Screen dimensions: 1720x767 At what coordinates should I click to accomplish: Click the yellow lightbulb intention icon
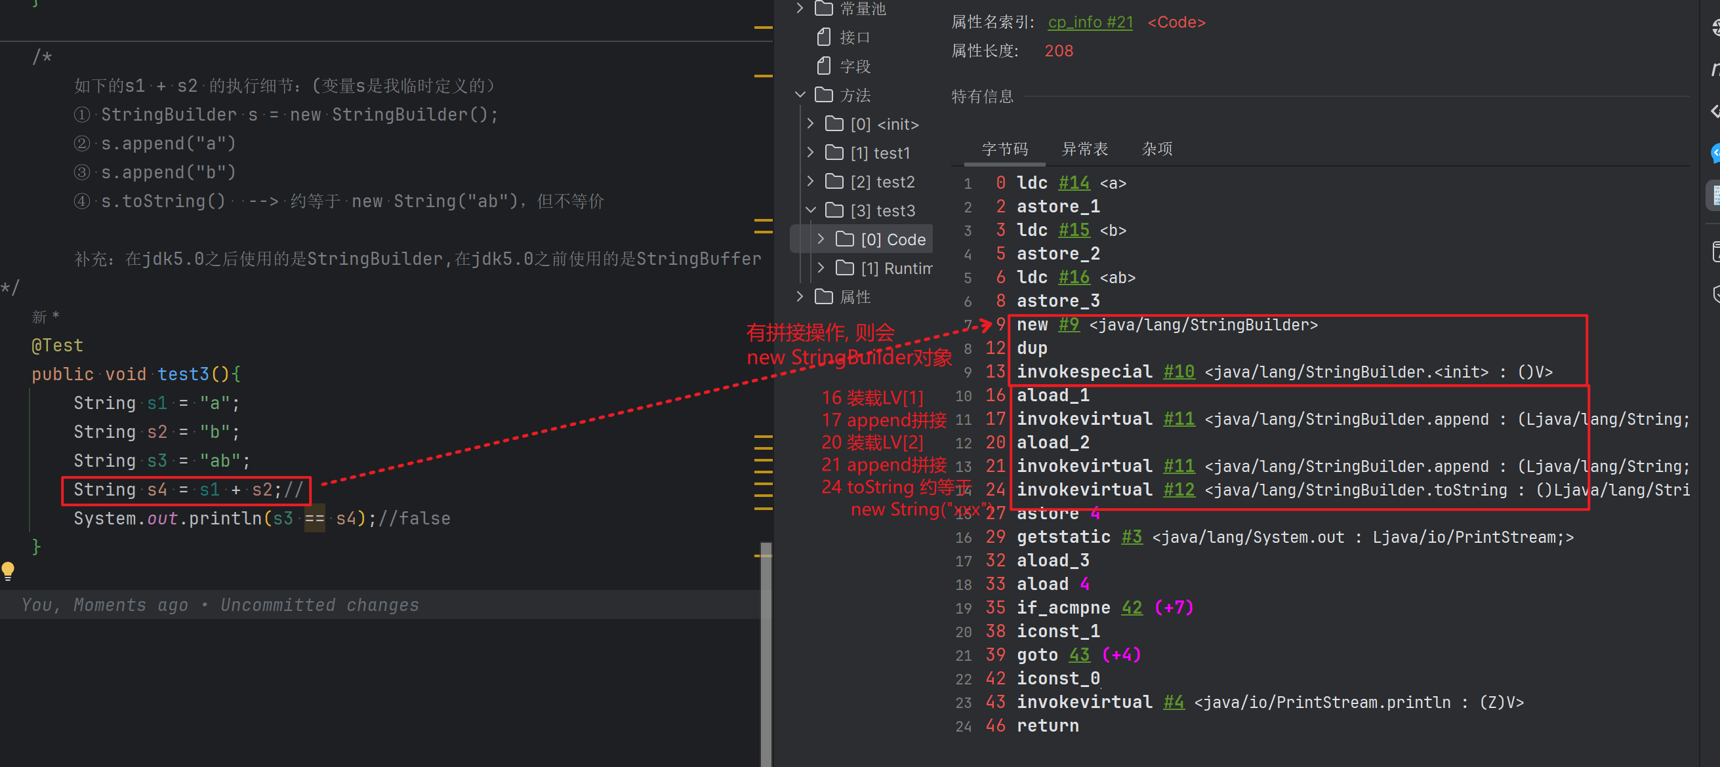pos(8,570)
